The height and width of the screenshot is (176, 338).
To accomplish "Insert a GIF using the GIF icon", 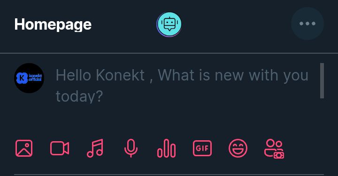I will [x=202, y=148].
